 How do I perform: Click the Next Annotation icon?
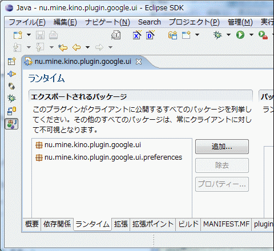[17, 47]
